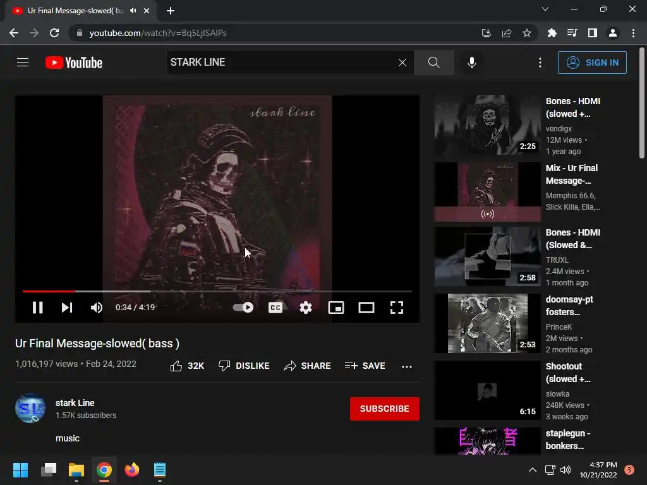Switch to theater mode
The height and width of the screenshot is (485, 647).
pos(366,308)
